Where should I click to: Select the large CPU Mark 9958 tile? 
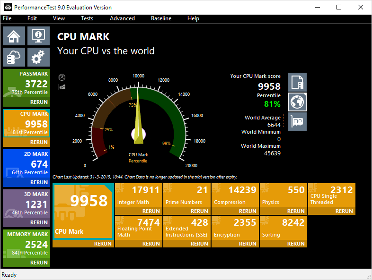[x=83, y=212]
